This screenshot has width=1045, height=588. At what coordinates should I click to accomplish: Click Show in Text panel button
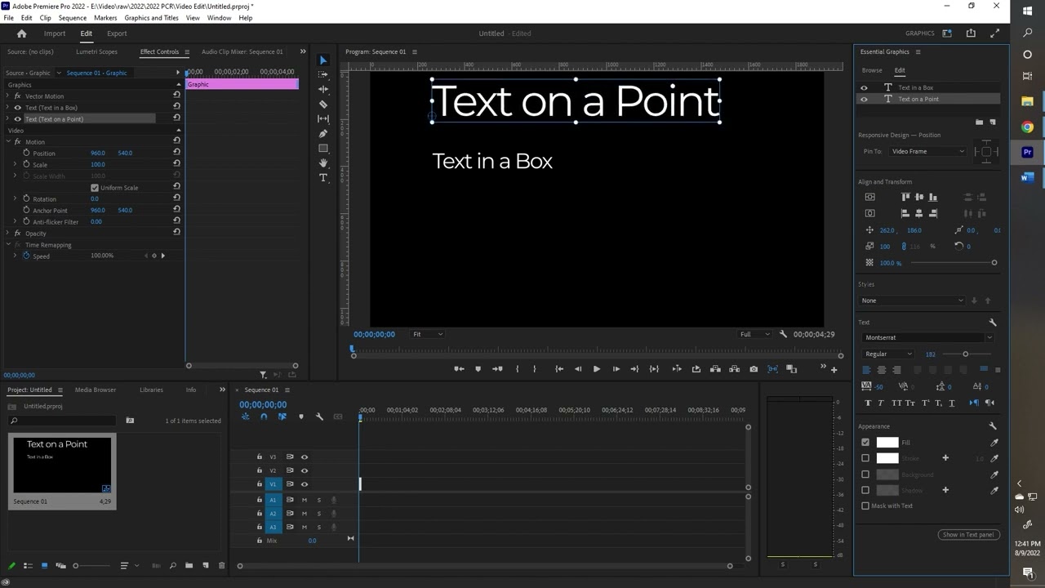(968, 535)
